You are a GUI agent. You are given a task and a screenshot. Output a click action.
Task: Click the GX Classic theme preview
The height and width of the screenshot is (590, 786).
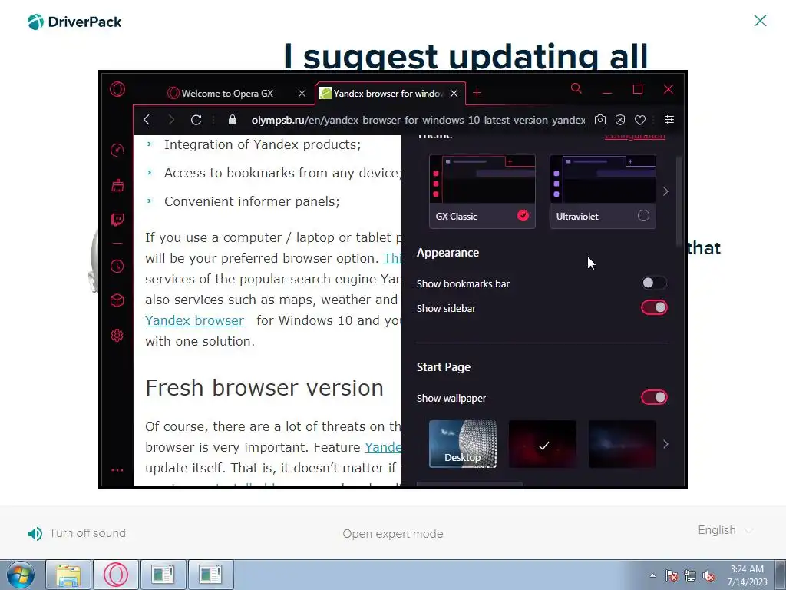click(x=482, y=179)
